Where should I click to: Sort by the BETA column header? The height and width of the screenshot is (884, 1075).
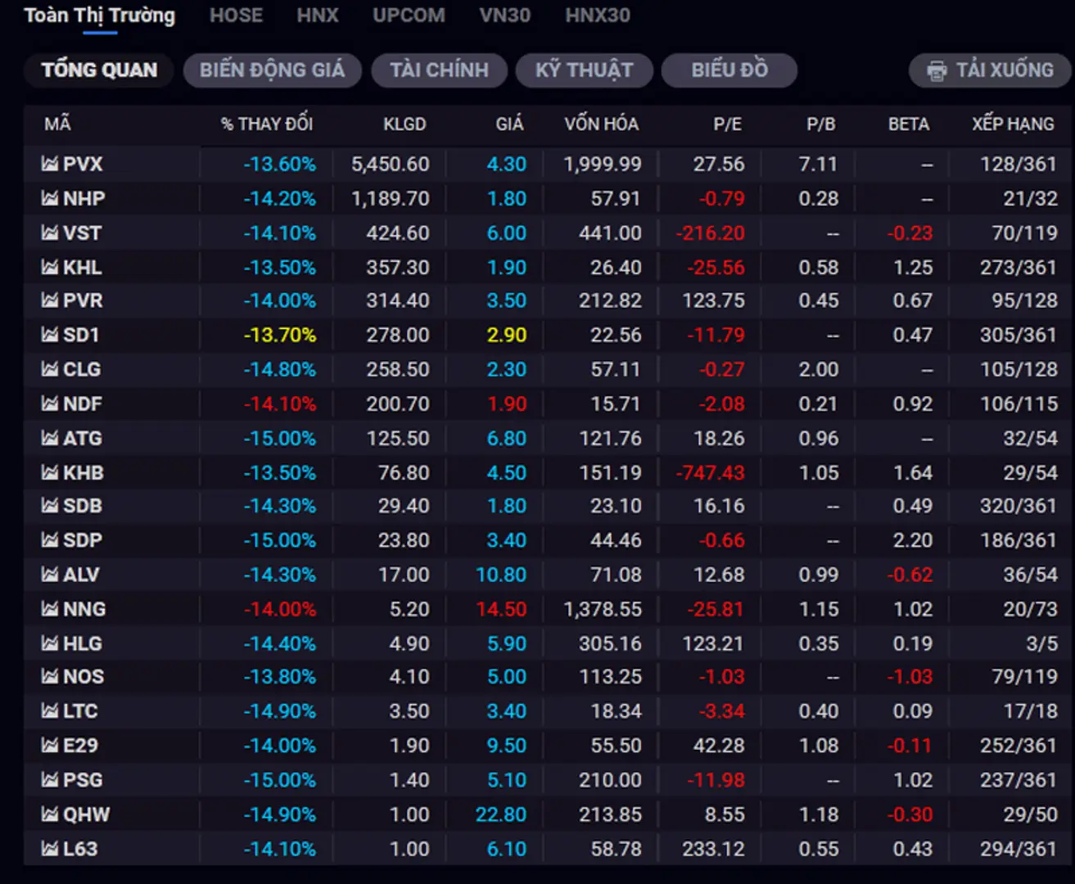pos(909,124)
